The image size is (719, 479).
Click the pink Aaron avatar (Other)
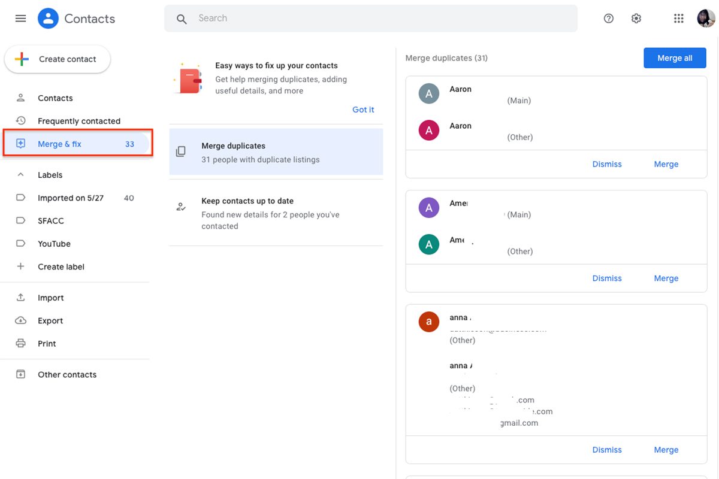coord(428,130)
